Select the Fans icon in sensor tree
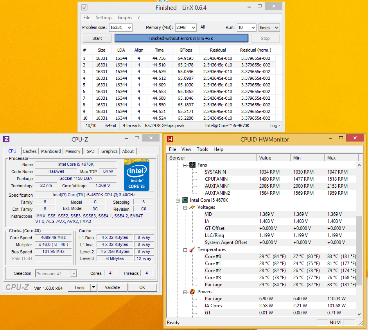This screenshot has width=368, height=330. [x=192, y=165]
